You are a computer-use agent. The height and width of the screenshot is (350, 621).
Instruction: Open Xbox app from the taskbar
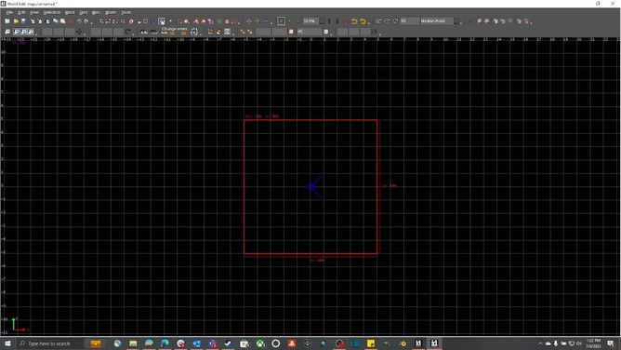pos(259,343)
